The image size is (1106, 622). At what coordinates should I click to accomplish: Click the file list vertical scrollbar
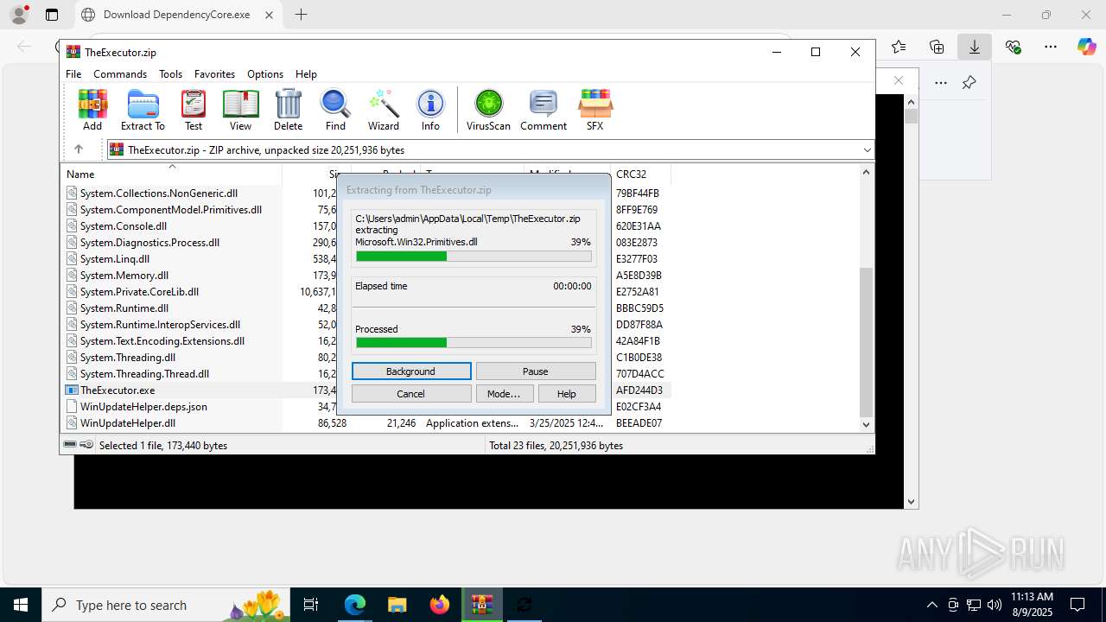point(866,341)
